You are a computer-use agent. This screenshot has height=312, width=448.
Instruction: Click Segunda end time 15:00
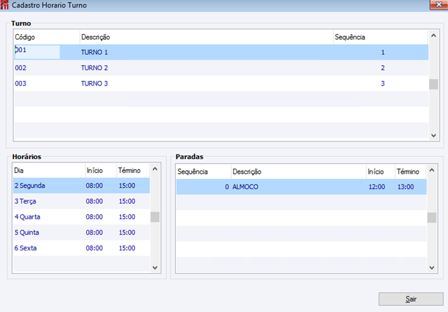(127, 186)
